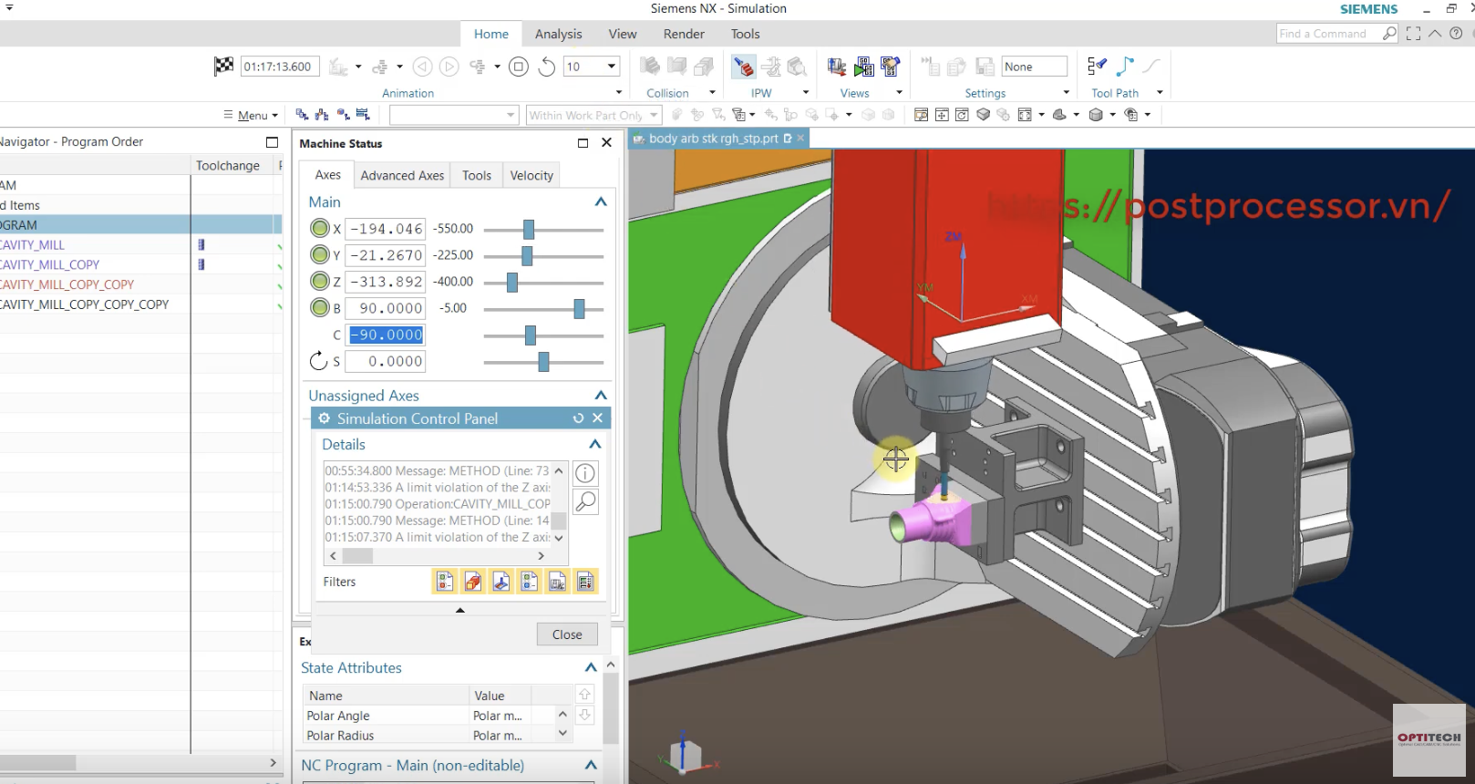The image size is (1475, 784).
Task: Click the Close button in control panel
Action: point(567,634)
